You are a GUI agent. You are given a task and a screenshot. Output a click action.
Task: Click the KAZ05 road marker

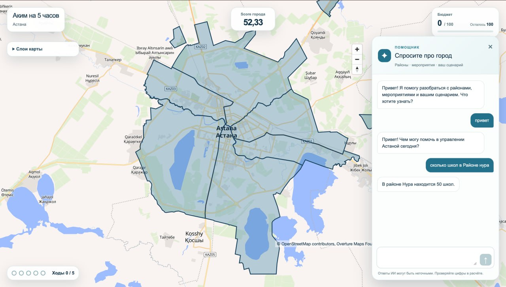210,255
